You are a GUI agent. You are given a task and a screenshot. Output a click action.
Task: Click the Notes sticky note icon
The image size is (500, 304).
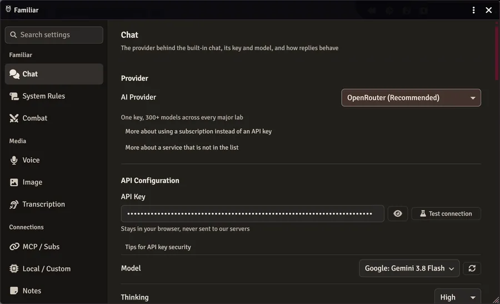click(x=14, y=291)
